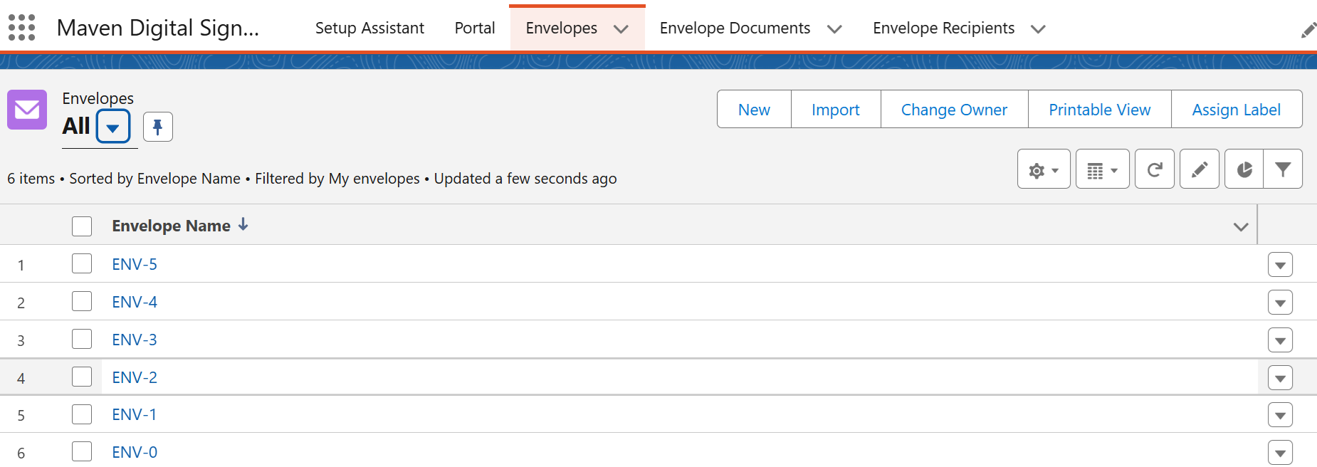
Task: Click the '6 items' list status text
Action: click(31, 179)
